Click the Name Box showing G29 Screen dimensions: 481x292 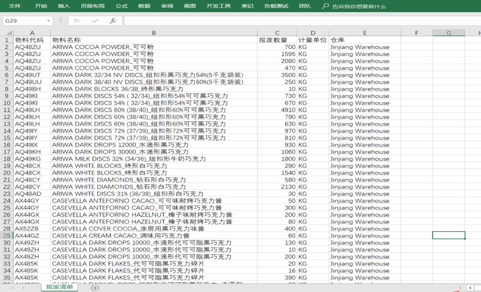pyautogui.click(x=22, y=21)
